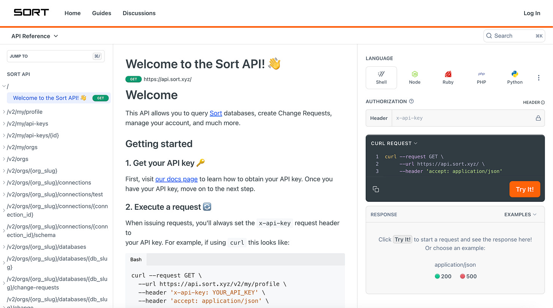Click the 'application/json' response label

455,265
